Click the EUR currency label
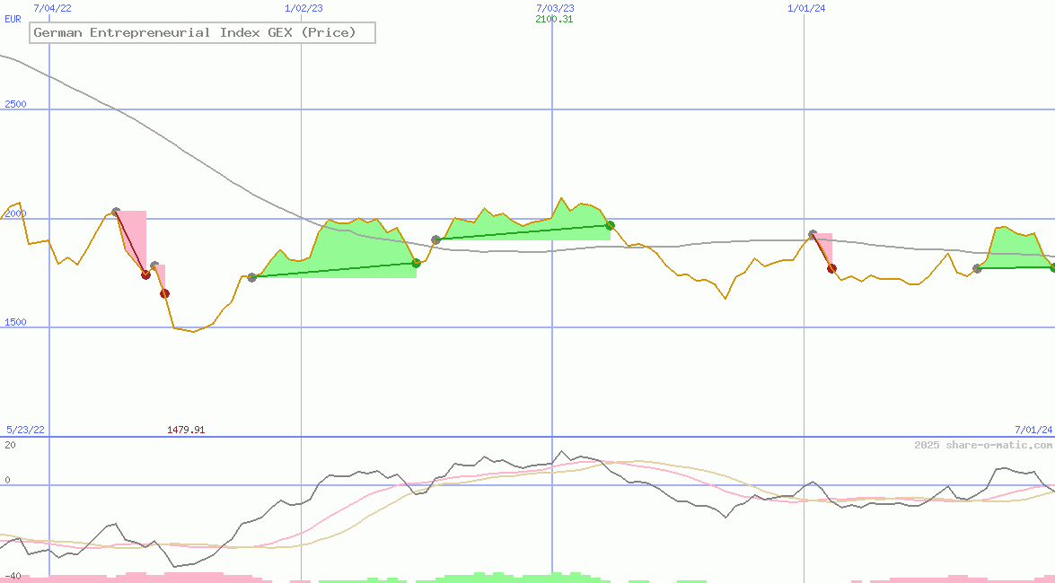The height and width of the screenshot is (583, 1055). (x=13, y=19)
